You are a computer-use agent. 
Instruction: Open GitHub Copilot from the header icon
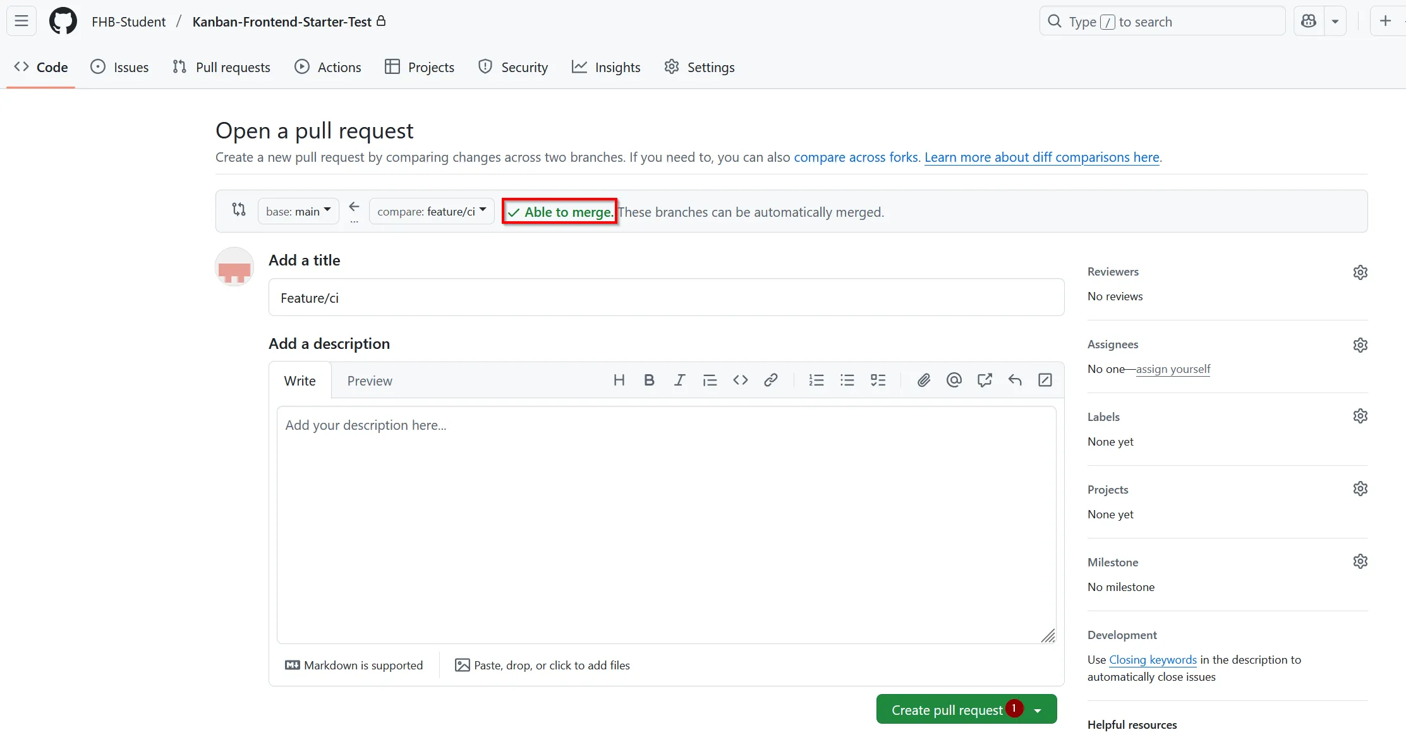click(x=1308, y=21)
